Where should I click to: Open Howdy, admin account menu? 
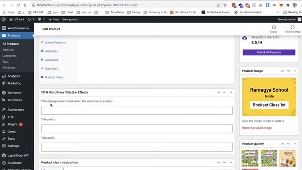[289, 19]
